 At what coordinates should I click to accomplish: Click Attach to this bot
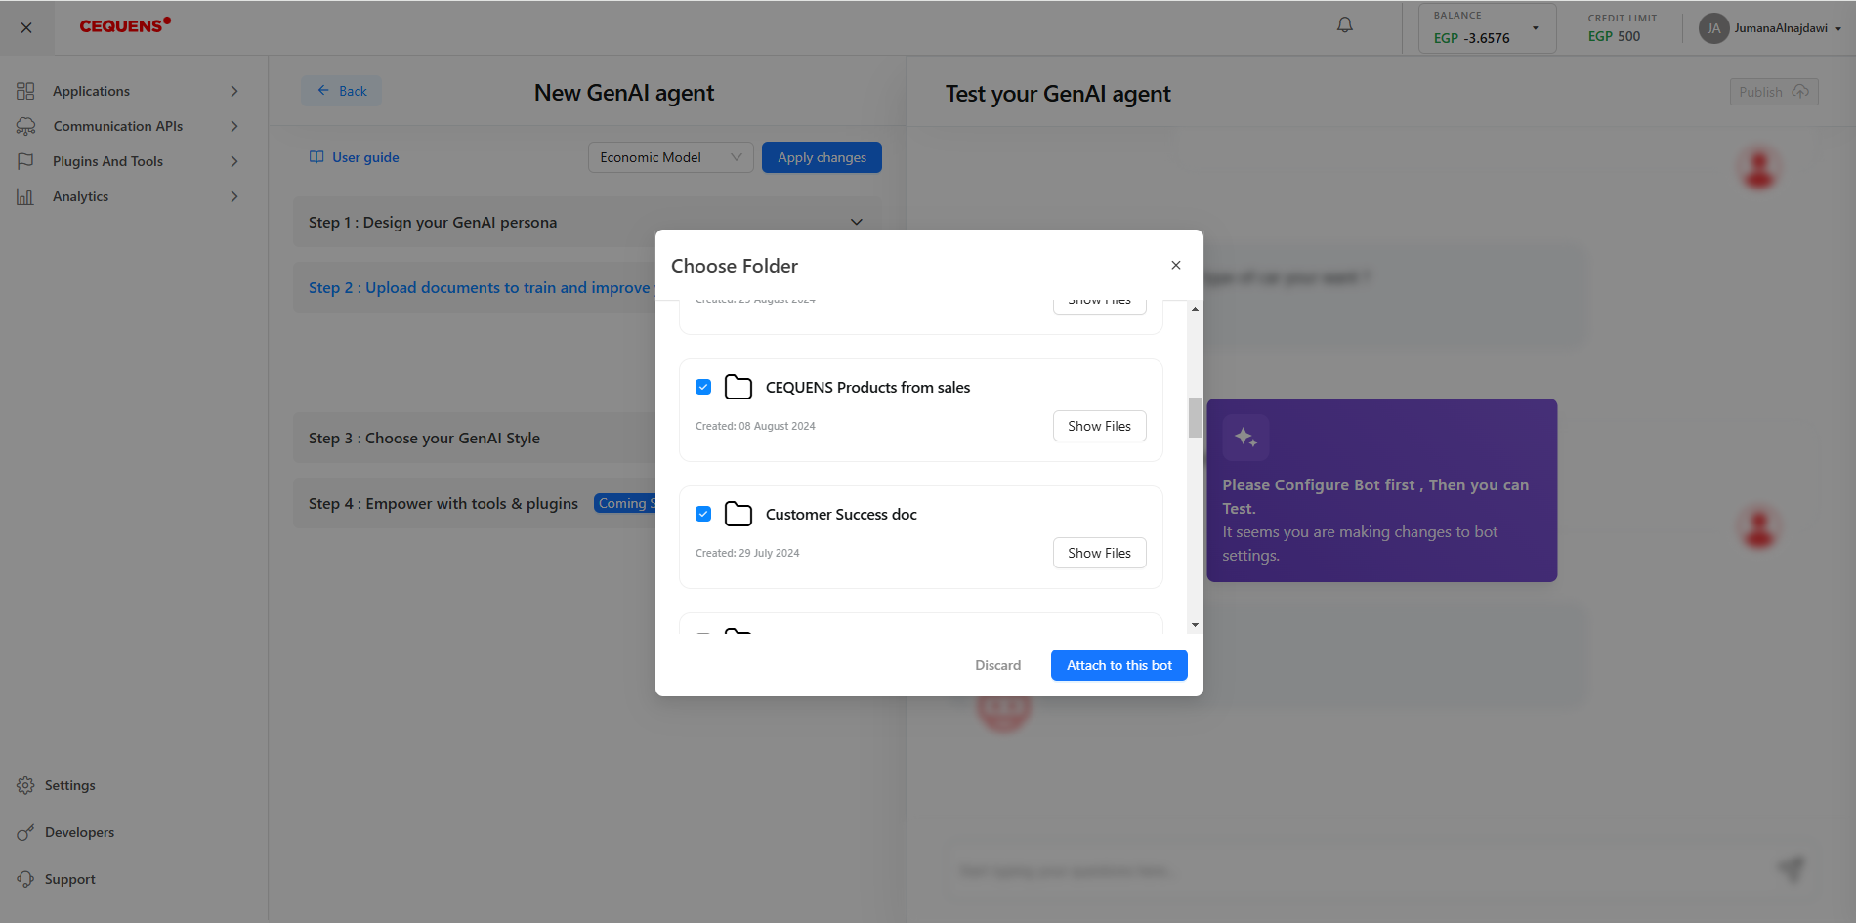coord(1119,665)
